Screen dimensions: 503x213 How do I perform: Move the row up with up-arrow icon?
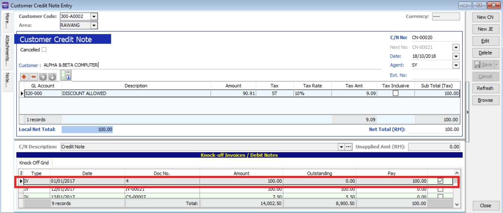point(43,77)
